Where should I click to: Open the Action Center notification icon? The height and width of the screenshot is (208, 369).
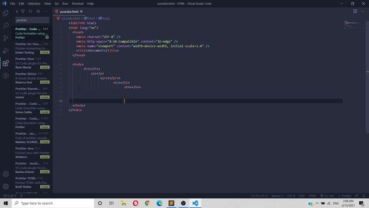pyautogui.click(x=362, y=203)
